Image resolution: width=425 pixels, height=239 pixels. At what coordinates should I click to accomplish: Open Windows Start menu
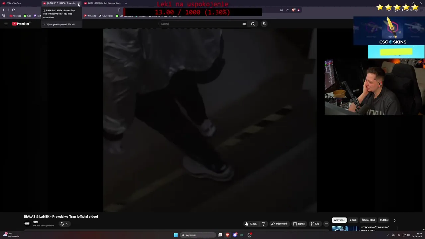(176, 235)
